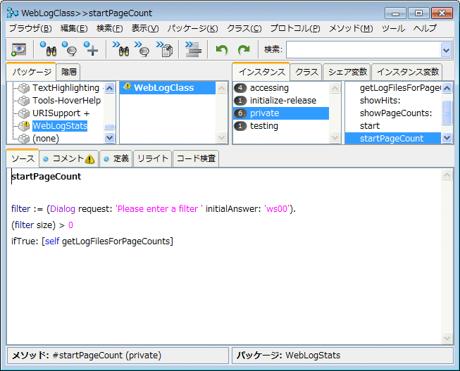Click the inspect eye icon in toolbar
This screenshot has width=460, height=371.
18,49
